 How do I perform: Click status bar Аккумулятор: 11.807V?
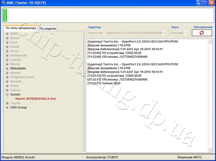click(102, 157)
